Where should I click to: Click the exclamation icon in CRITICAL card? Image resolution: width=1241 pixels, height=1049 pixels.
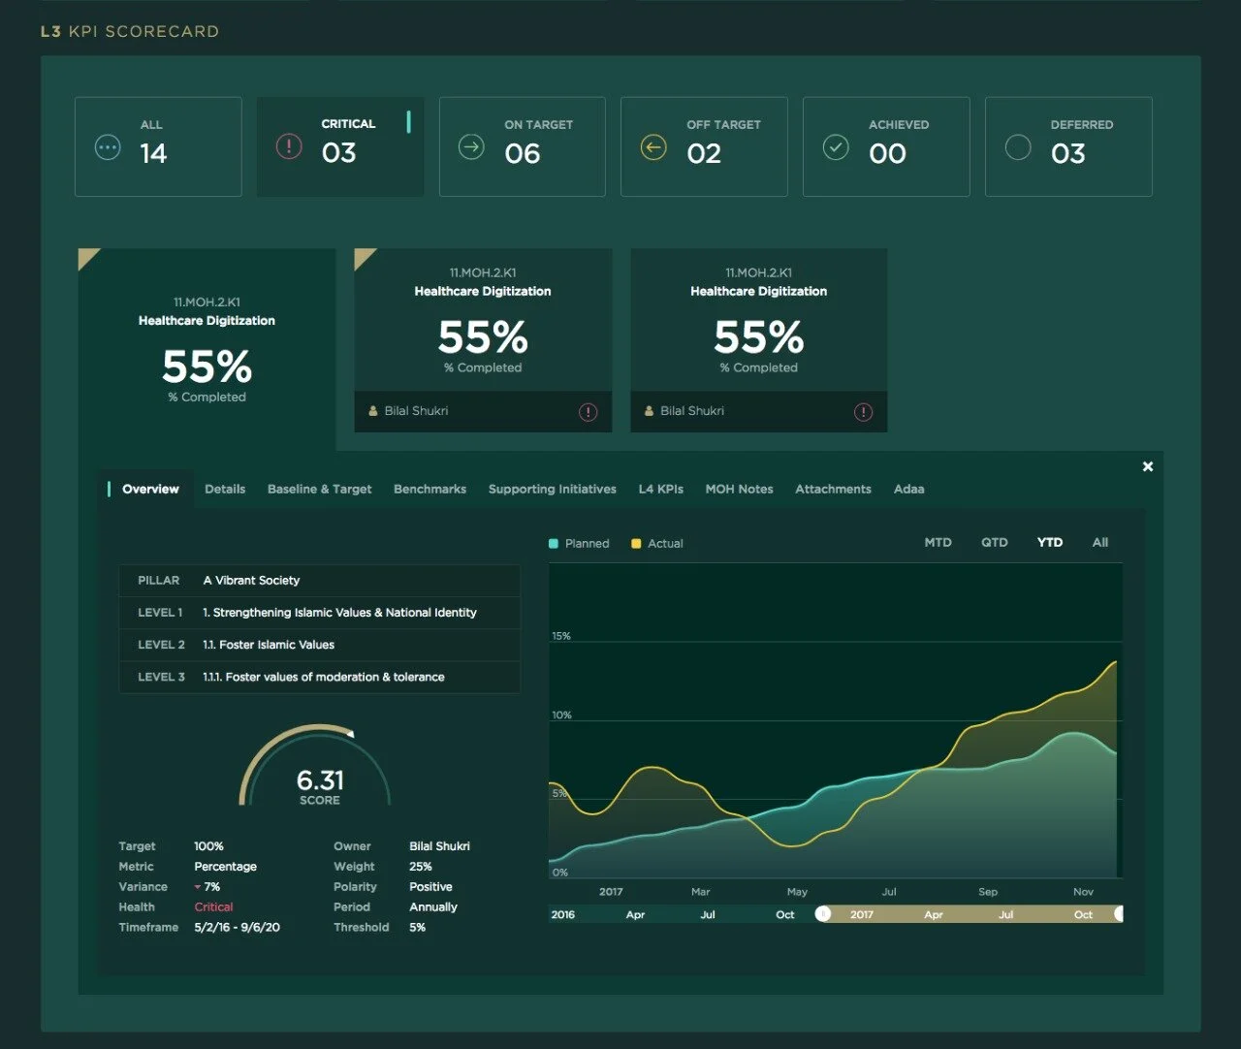[x=289, y=146]
